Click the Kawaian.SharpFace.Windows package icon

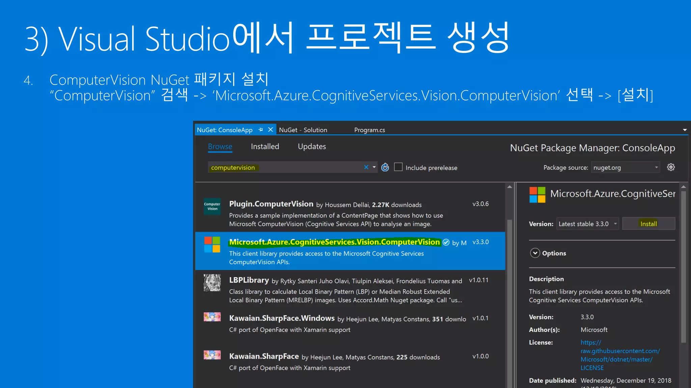tap(212, 317)
